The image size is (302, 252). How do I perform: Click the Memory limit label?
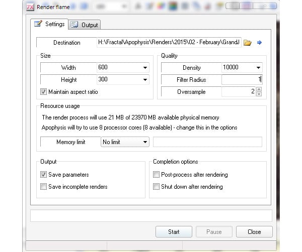click(x=70, y=142)
